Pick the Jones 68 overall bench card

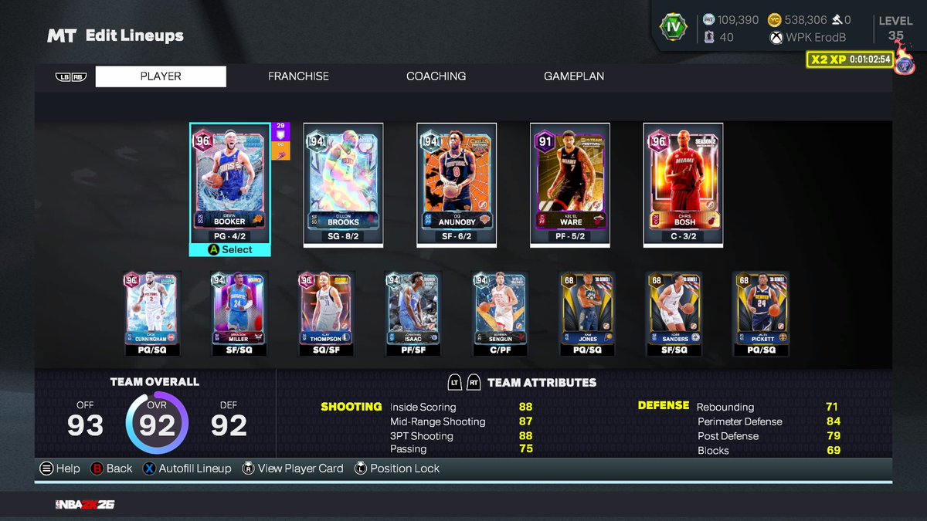587,313
